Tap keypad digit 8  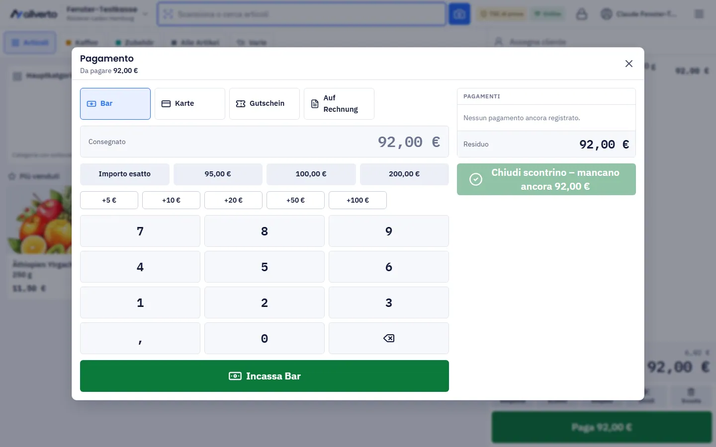coord(265,231)
